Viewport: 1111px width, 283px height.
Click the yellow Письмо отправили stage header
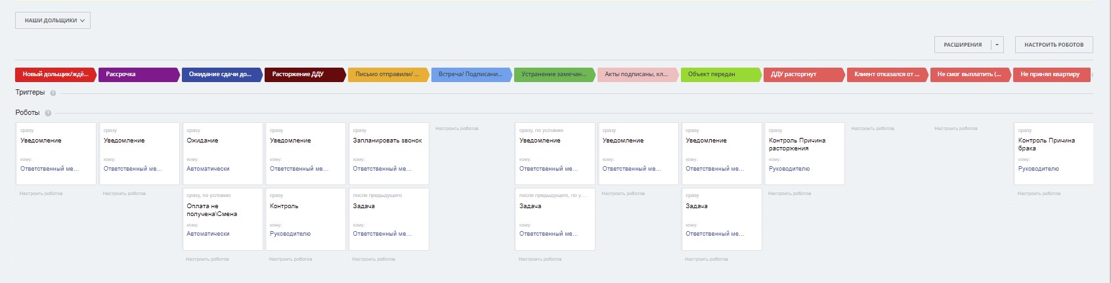[387, 75]
